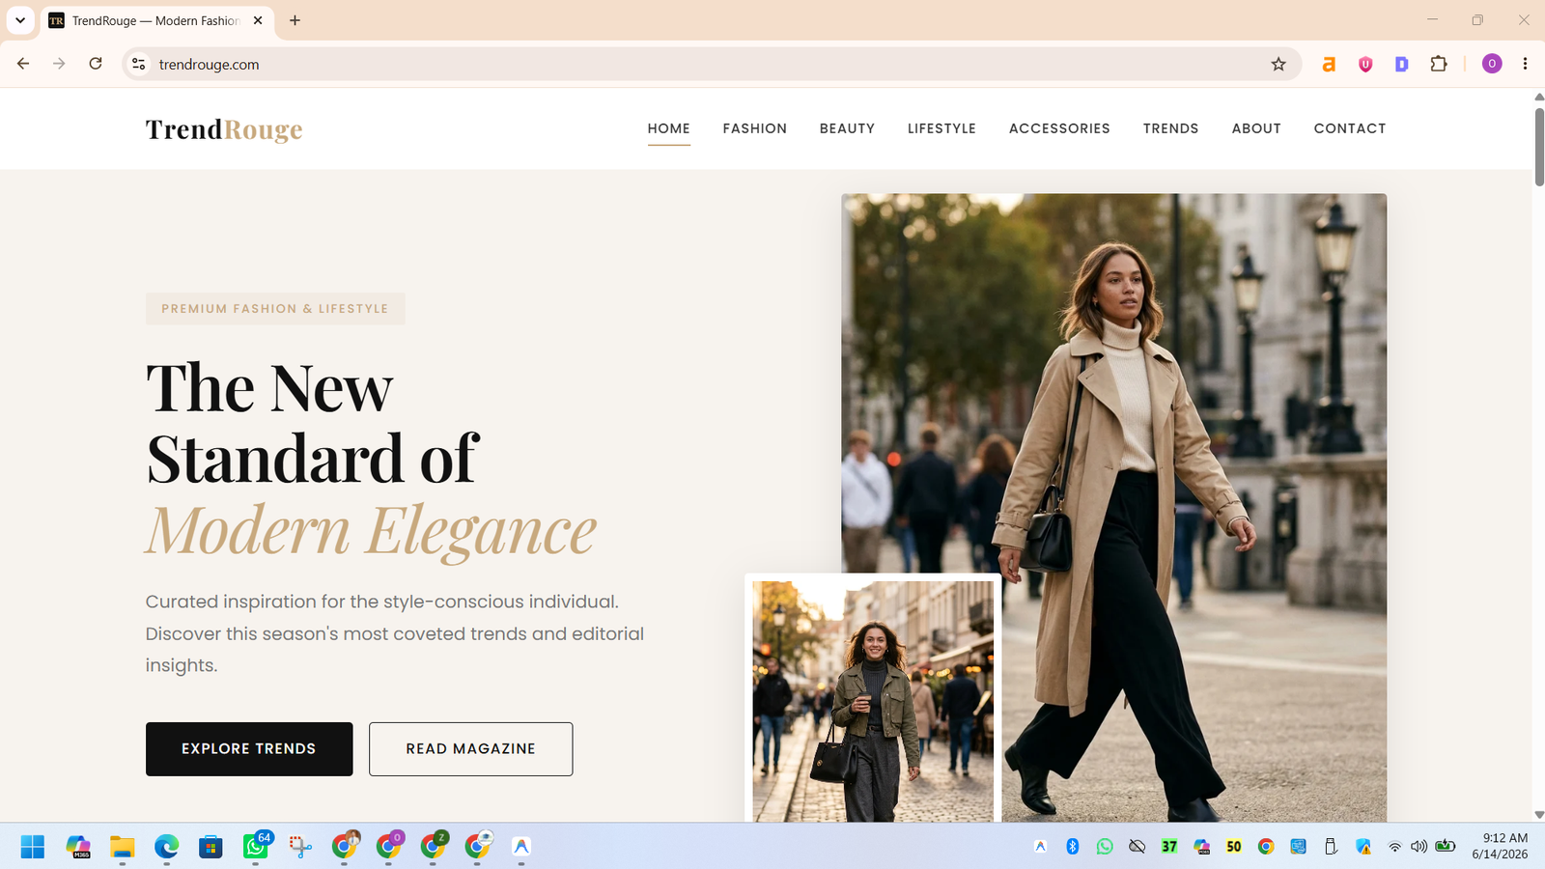Click the Safely Remove Hardware USB icon
The height and width of the screenshot is (869, 1545).
click(1331, 846)
